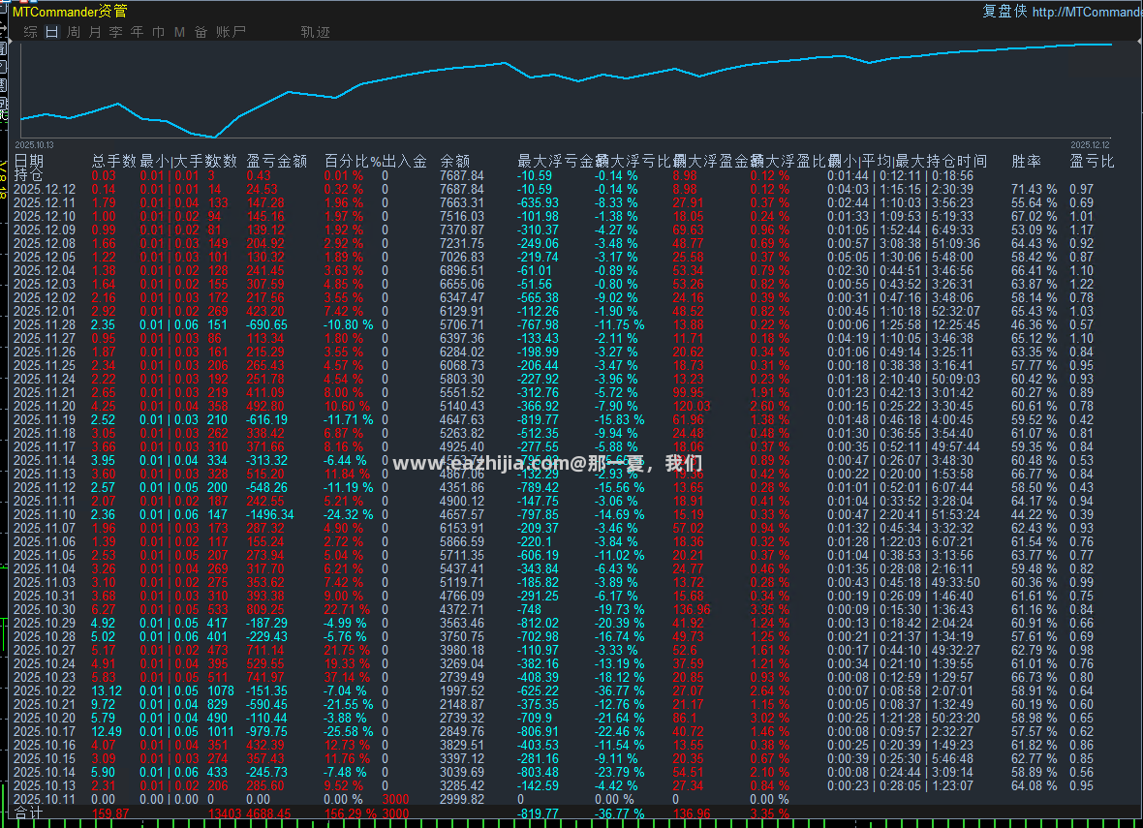The image size is (1143, 828).
Task: Open the http://MTCommander link
Action: point(1087,12)
